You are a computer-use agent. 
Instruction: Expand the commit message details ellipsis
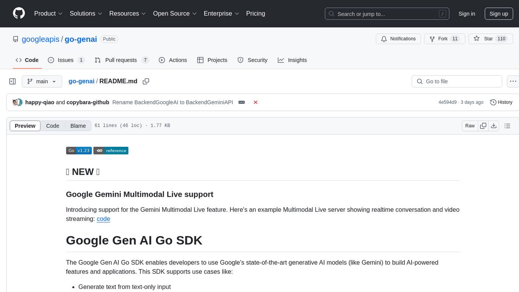coord(242,102)
